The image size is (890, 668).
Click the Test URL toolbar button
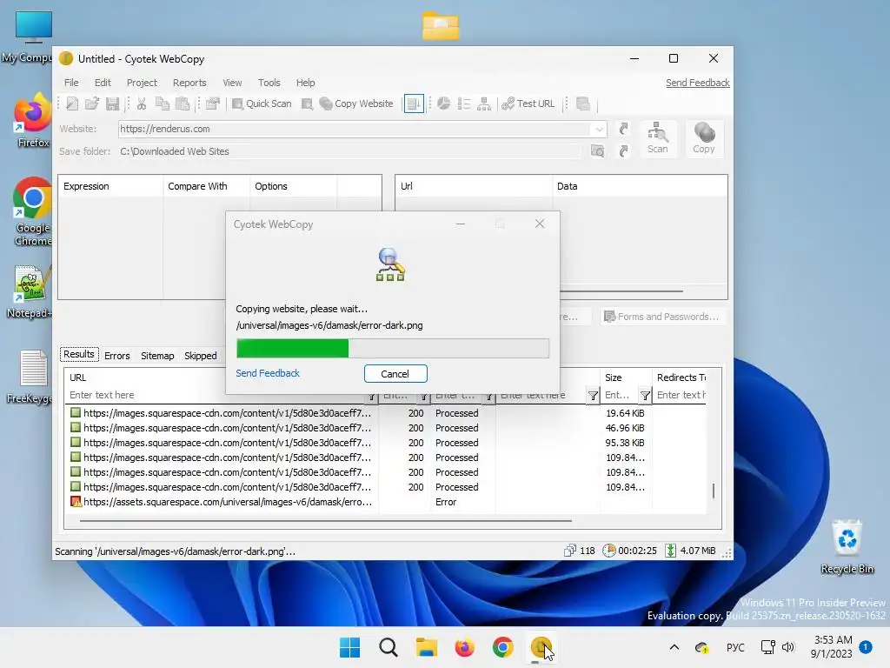(x=528, y=104)
